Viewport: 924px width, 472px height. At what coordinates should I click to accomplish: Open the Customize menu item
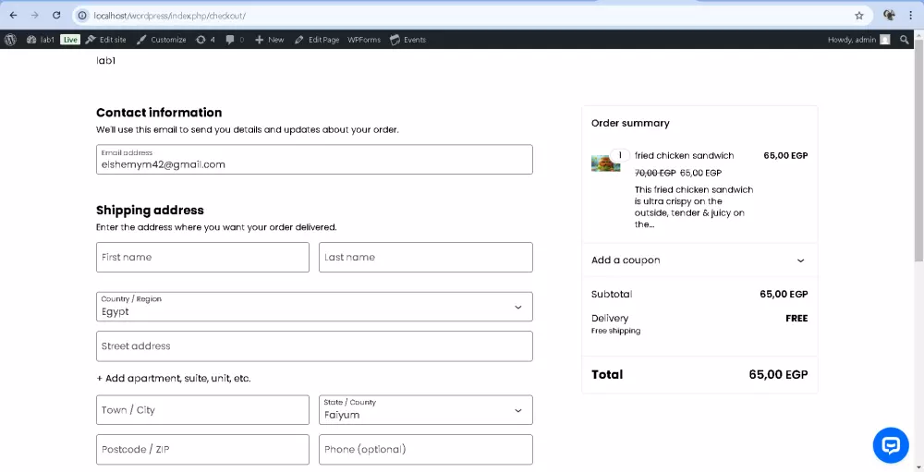162,40
